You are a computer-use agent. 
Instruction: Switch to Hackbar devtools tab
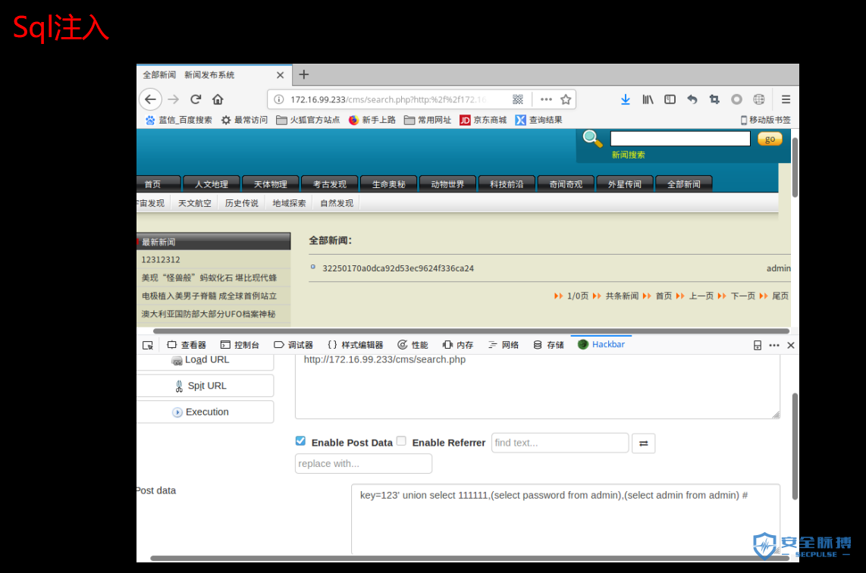pyautogui.click(x=601, y=344)
